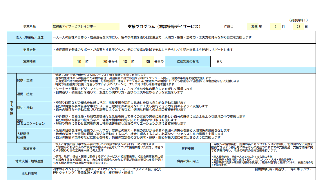Click the 30 minutes field before 分から
Viewport: 324px width, 188px height.
pyautogui.click(x=102, y=61)
